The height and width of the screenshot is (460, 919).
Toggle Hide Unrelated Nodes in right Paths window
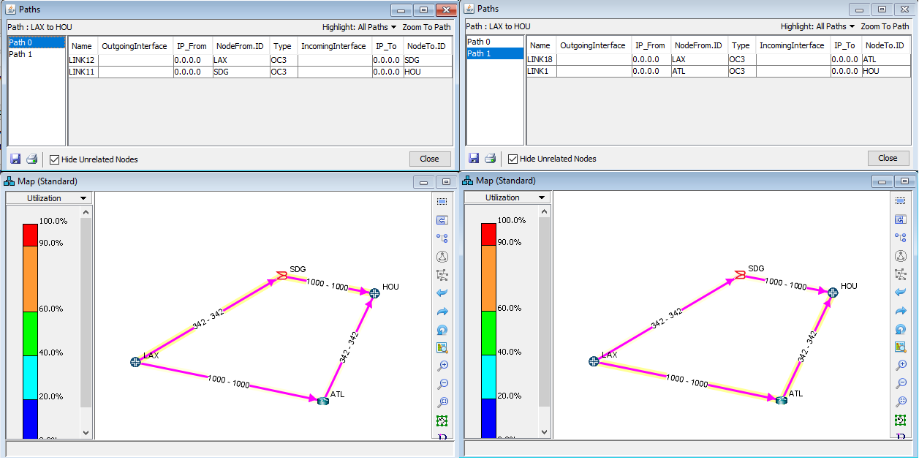(x=513, y=159)
